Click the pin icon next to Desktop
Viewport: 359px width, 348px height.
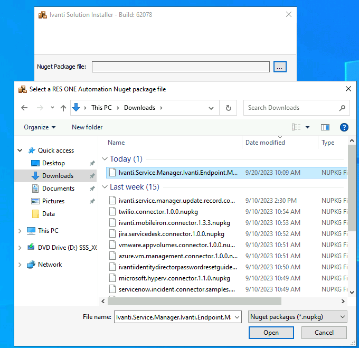tap(92, 163)
